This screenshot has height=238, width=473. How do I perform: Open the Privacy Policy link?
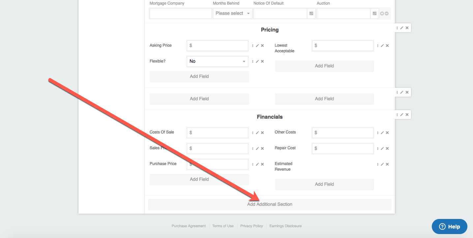(x=251, y=226)
